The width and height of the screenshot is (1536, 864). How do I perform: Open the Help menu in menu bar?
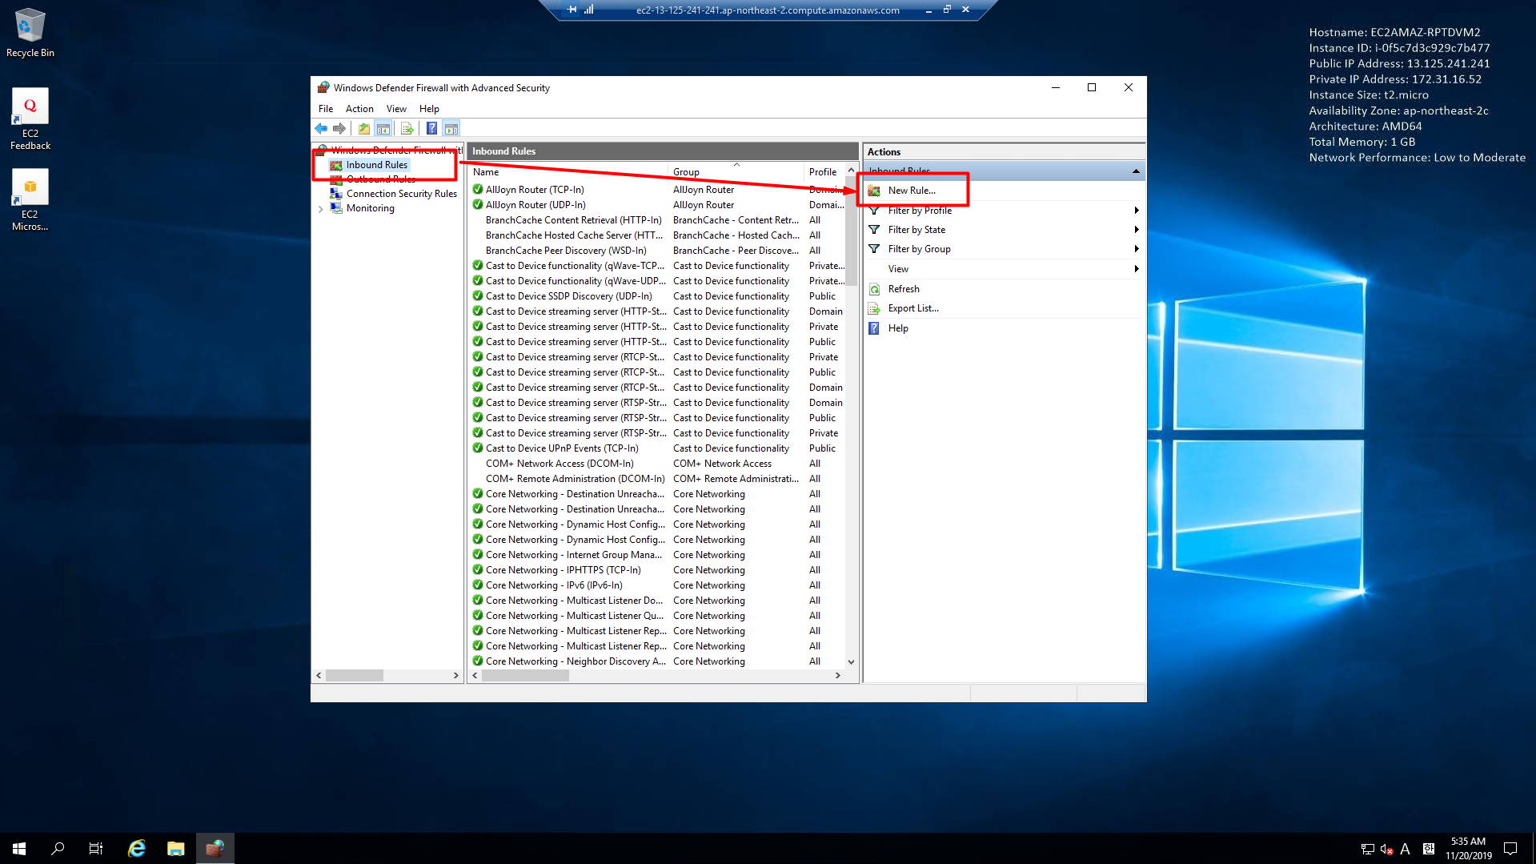tap(429, 109)
